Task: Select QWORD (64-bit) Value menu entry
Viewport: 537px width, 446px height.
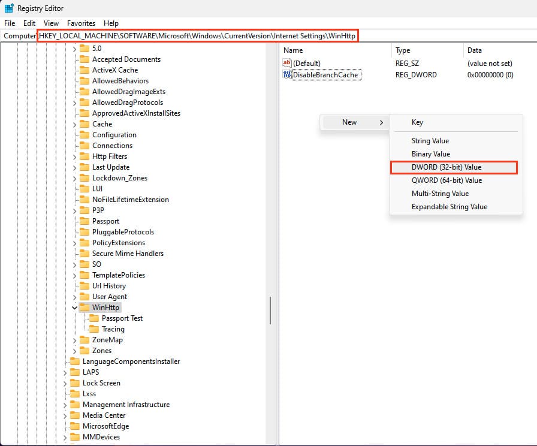Action: tap(446, 180)
